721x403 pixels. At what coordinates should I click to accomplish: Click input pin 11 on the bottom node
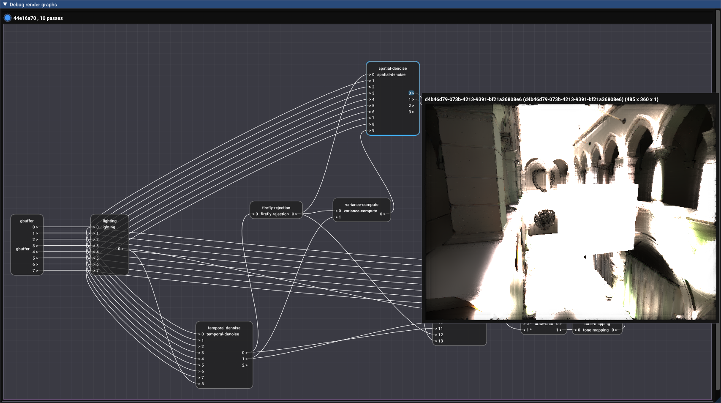coord(439,329)
